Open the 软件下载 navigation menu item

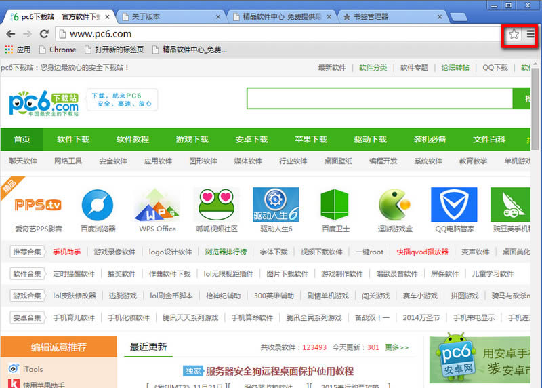73,140
